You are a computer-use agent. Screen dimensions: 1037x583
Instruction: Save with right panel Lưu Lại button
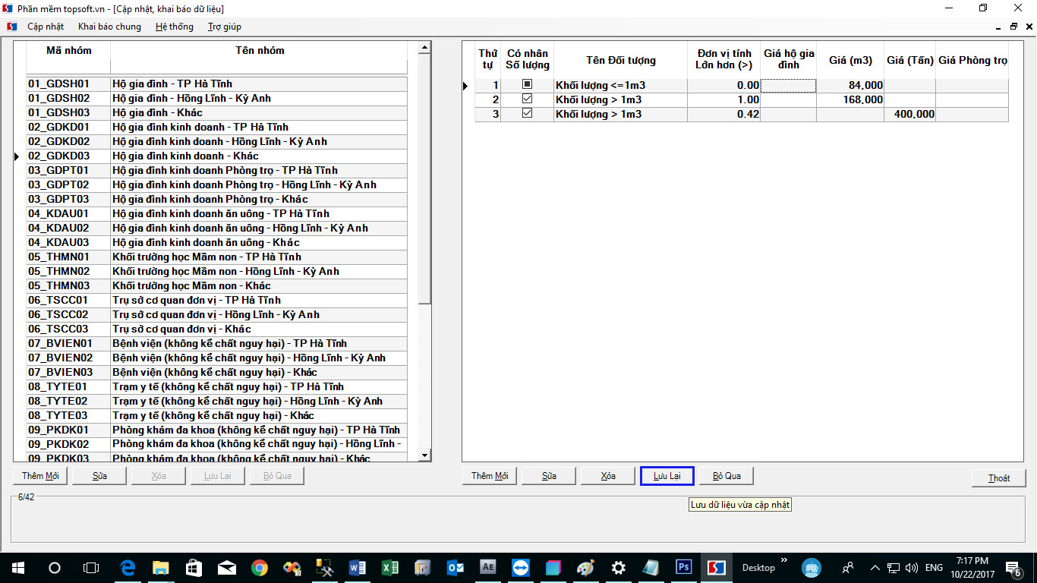(667, 476)
